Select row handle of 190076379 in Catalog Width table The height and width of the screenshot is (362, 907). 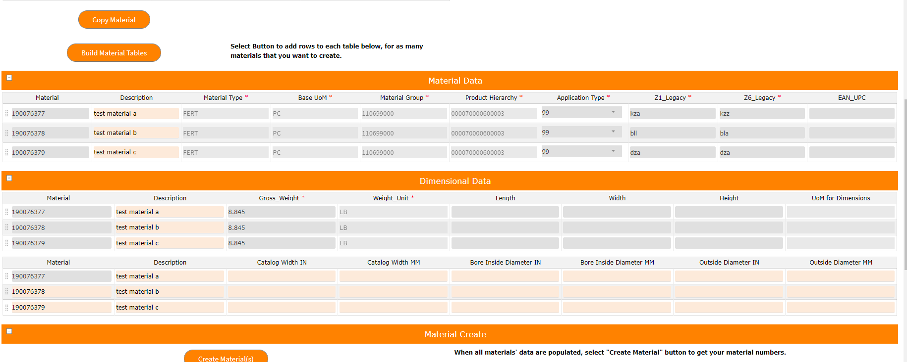[x=6, y=307]
